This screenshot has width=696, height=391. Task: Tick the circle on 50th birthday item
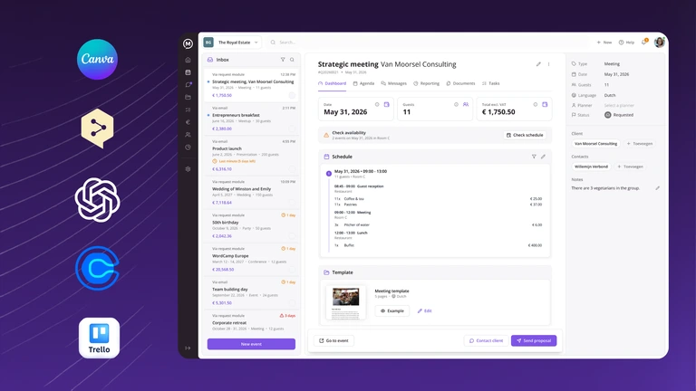tap(292, 236)
